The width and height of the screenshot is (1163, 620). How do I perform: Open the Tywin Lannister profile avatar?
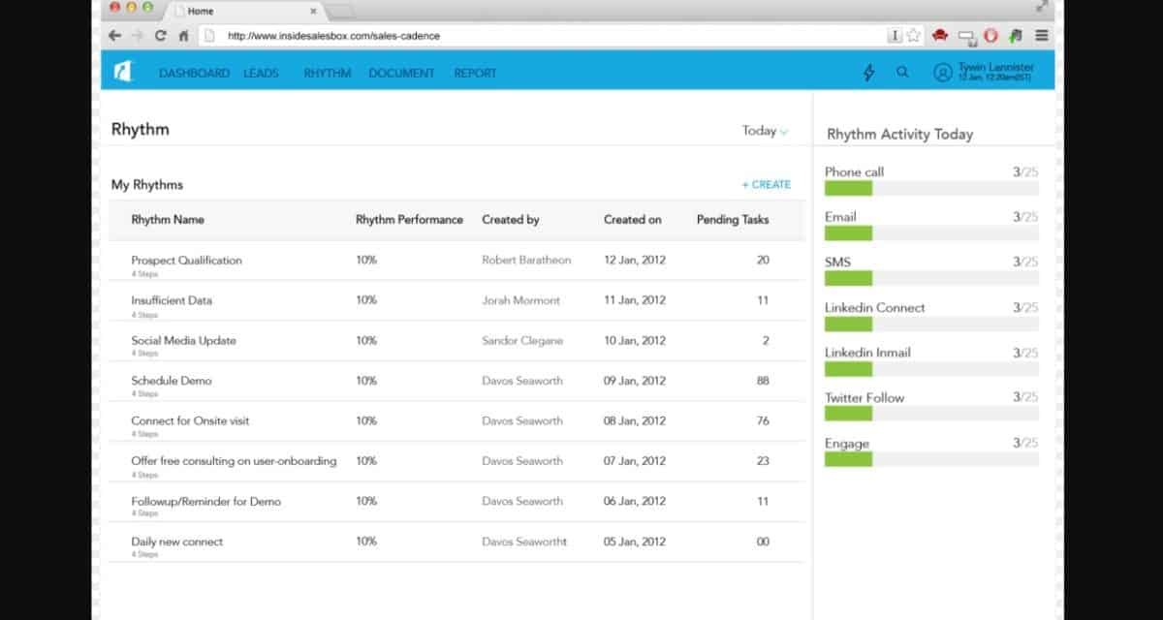click(x=942, y=73)
